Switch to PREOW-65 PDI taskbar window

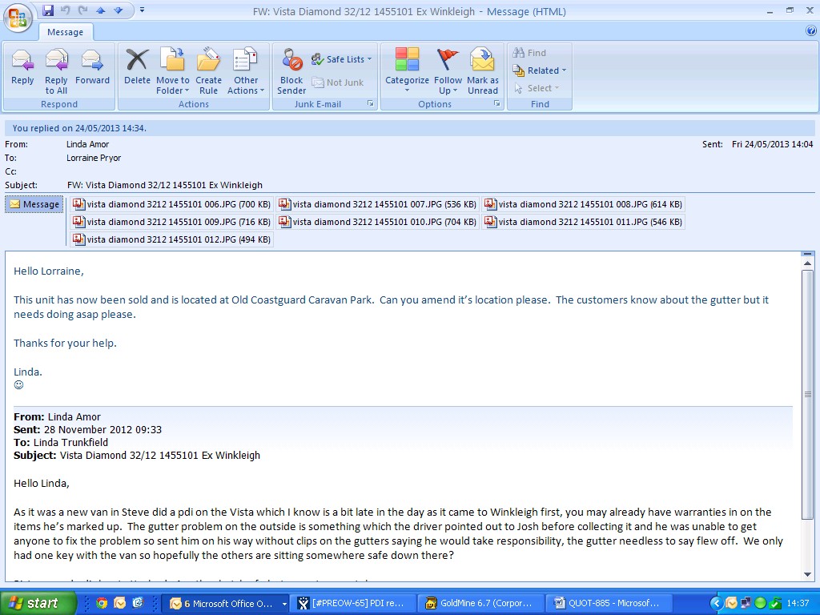[354, 604]
